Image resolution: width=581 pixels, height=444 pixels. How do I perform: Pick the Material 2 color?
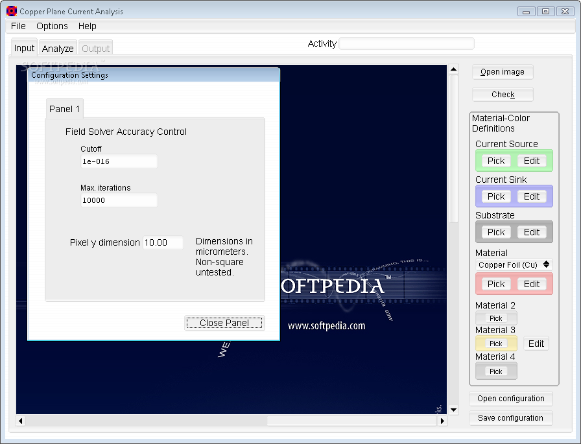tap(496, 318)
